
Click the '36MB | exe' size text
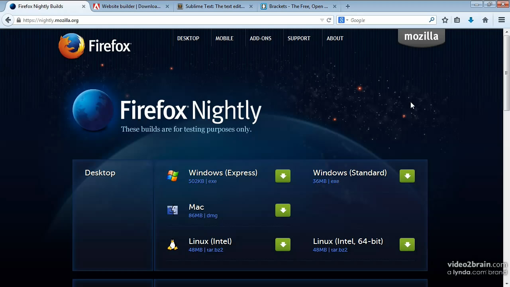pyautogui.click(x=326, y=181)
